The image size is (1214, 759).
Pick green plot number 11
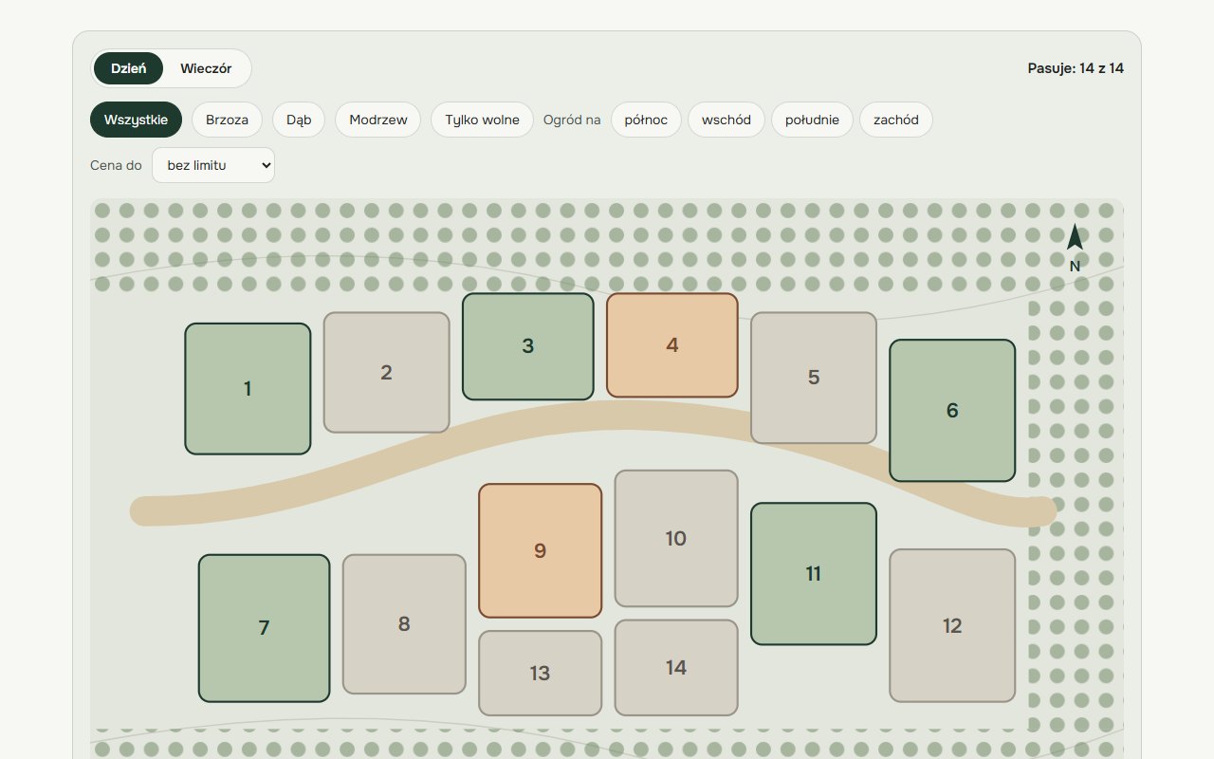click(x=814, y=574)
